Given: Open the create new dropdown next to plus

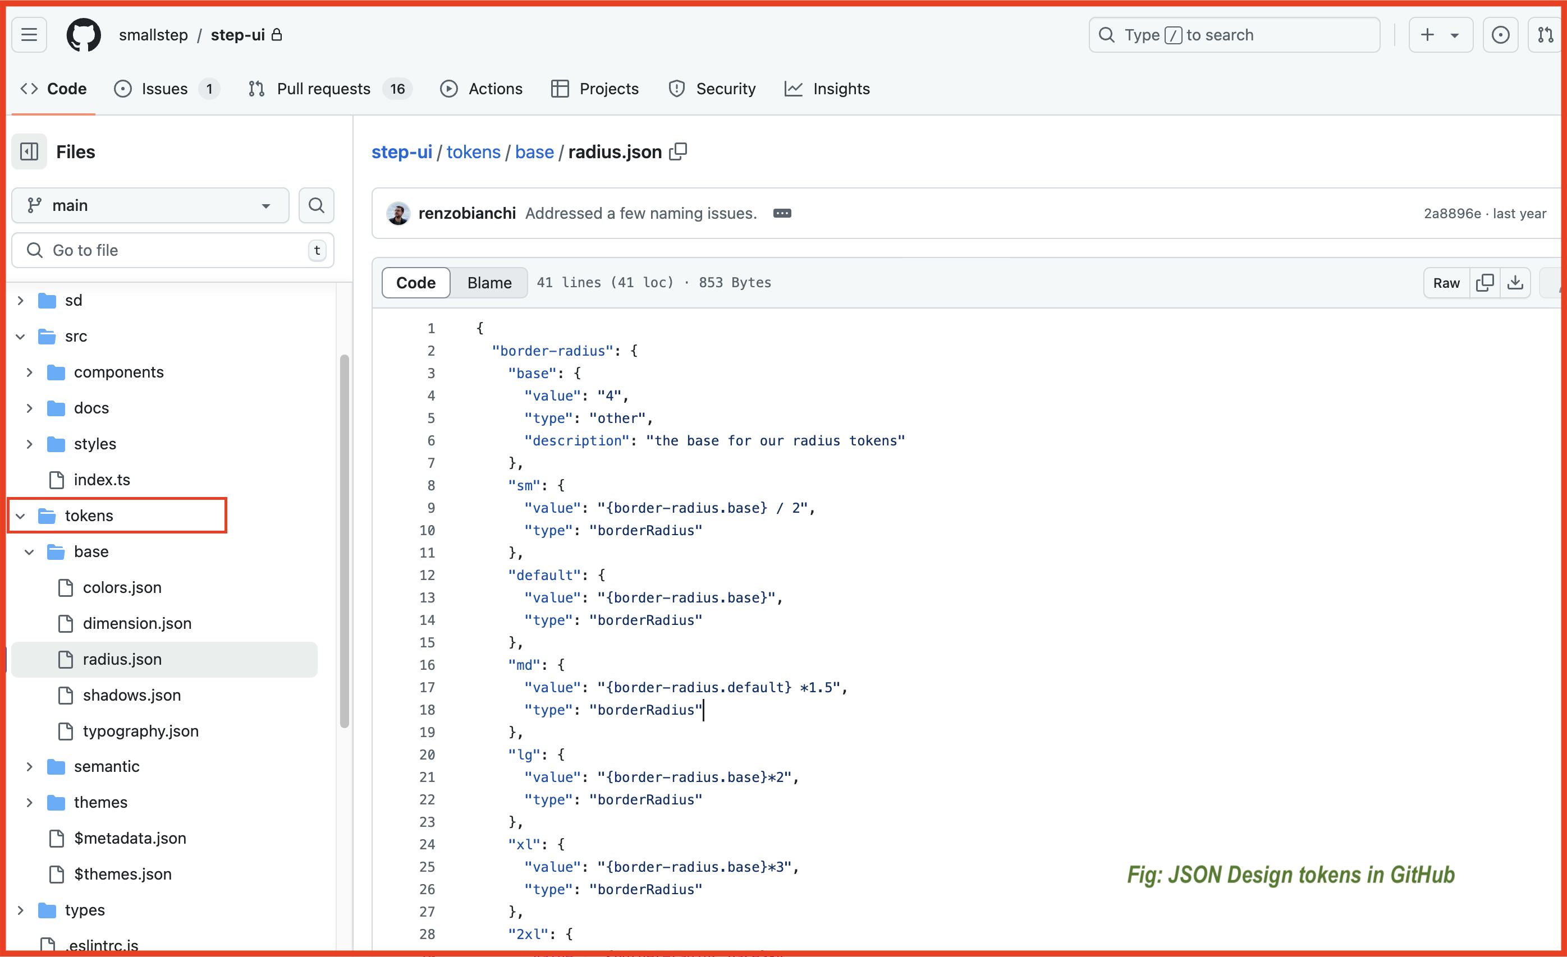Looking at the screenshot, I should pos(1454,35).
